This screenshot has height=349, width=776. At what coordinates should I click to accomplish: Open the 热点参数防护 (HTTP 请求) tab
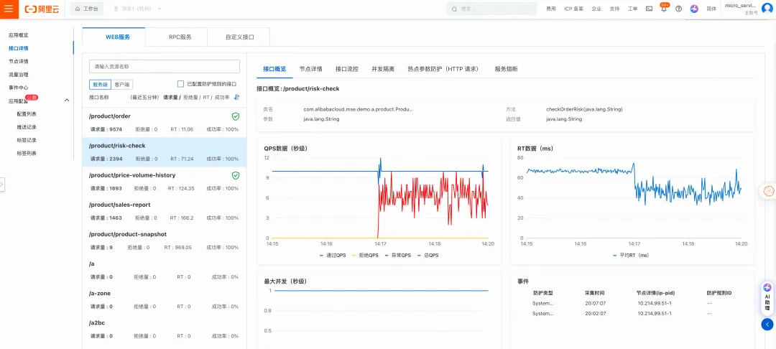click(x=443, y=69)
